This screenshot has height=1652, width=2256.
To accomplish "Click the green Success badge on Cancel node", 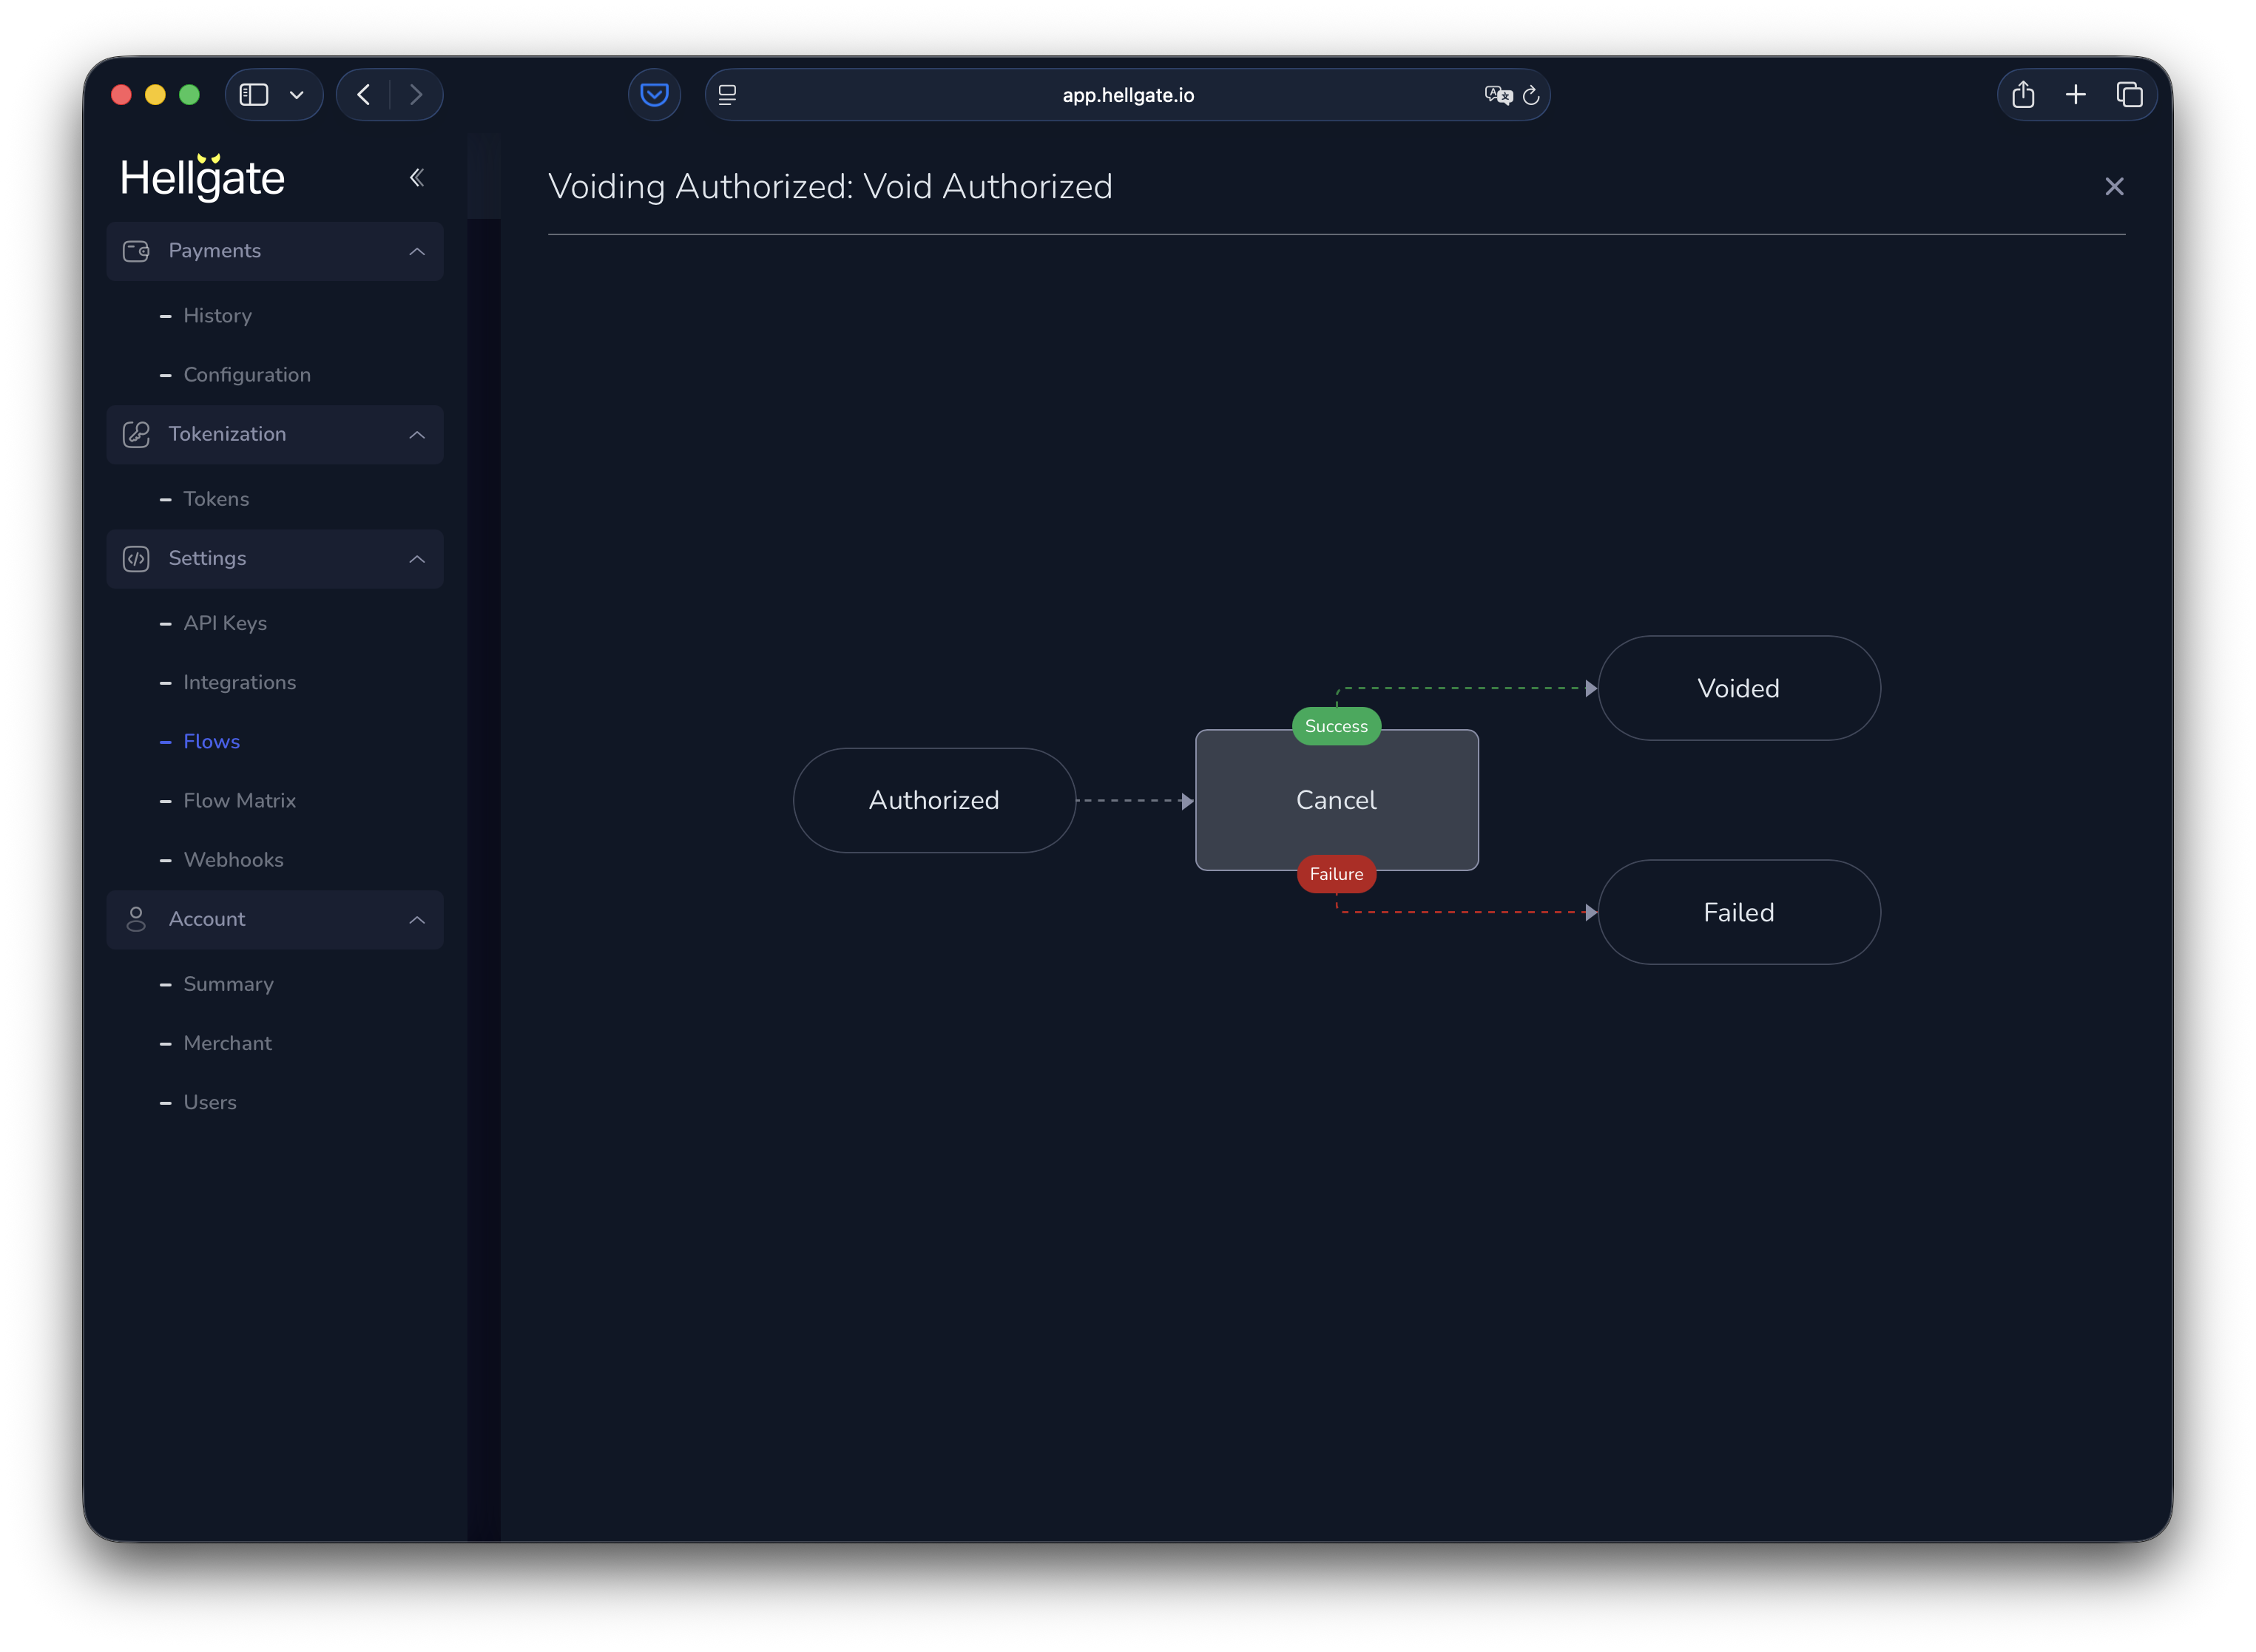I will [x=1336, y=726].
